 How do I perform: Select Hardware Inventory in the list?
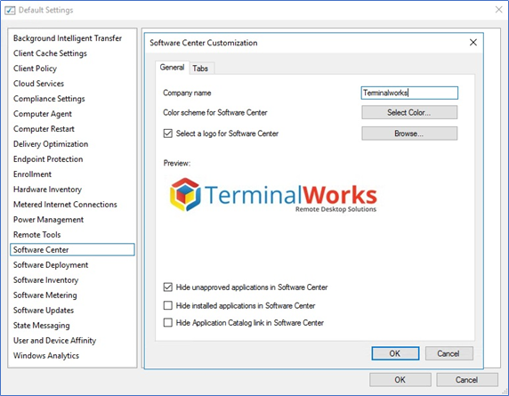47,190
